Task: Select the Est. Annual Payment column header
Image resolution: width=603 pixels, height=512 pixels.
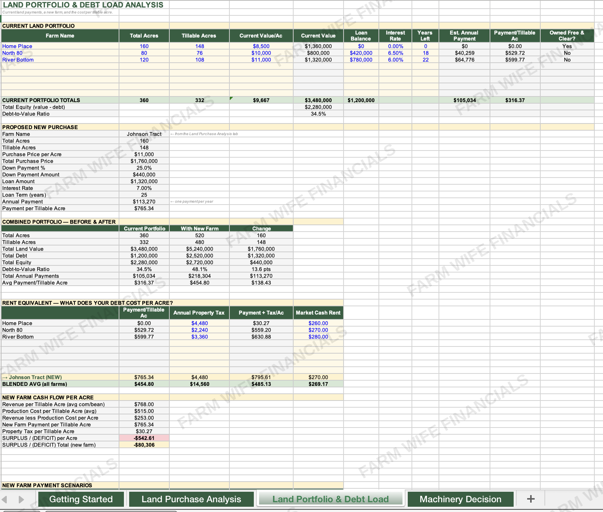Action: (x=464, y=36)
